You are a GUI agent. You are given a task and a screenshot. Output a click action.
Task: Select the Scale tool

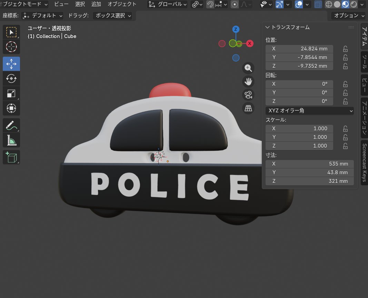pyautogui.click(x=11, y=93)
